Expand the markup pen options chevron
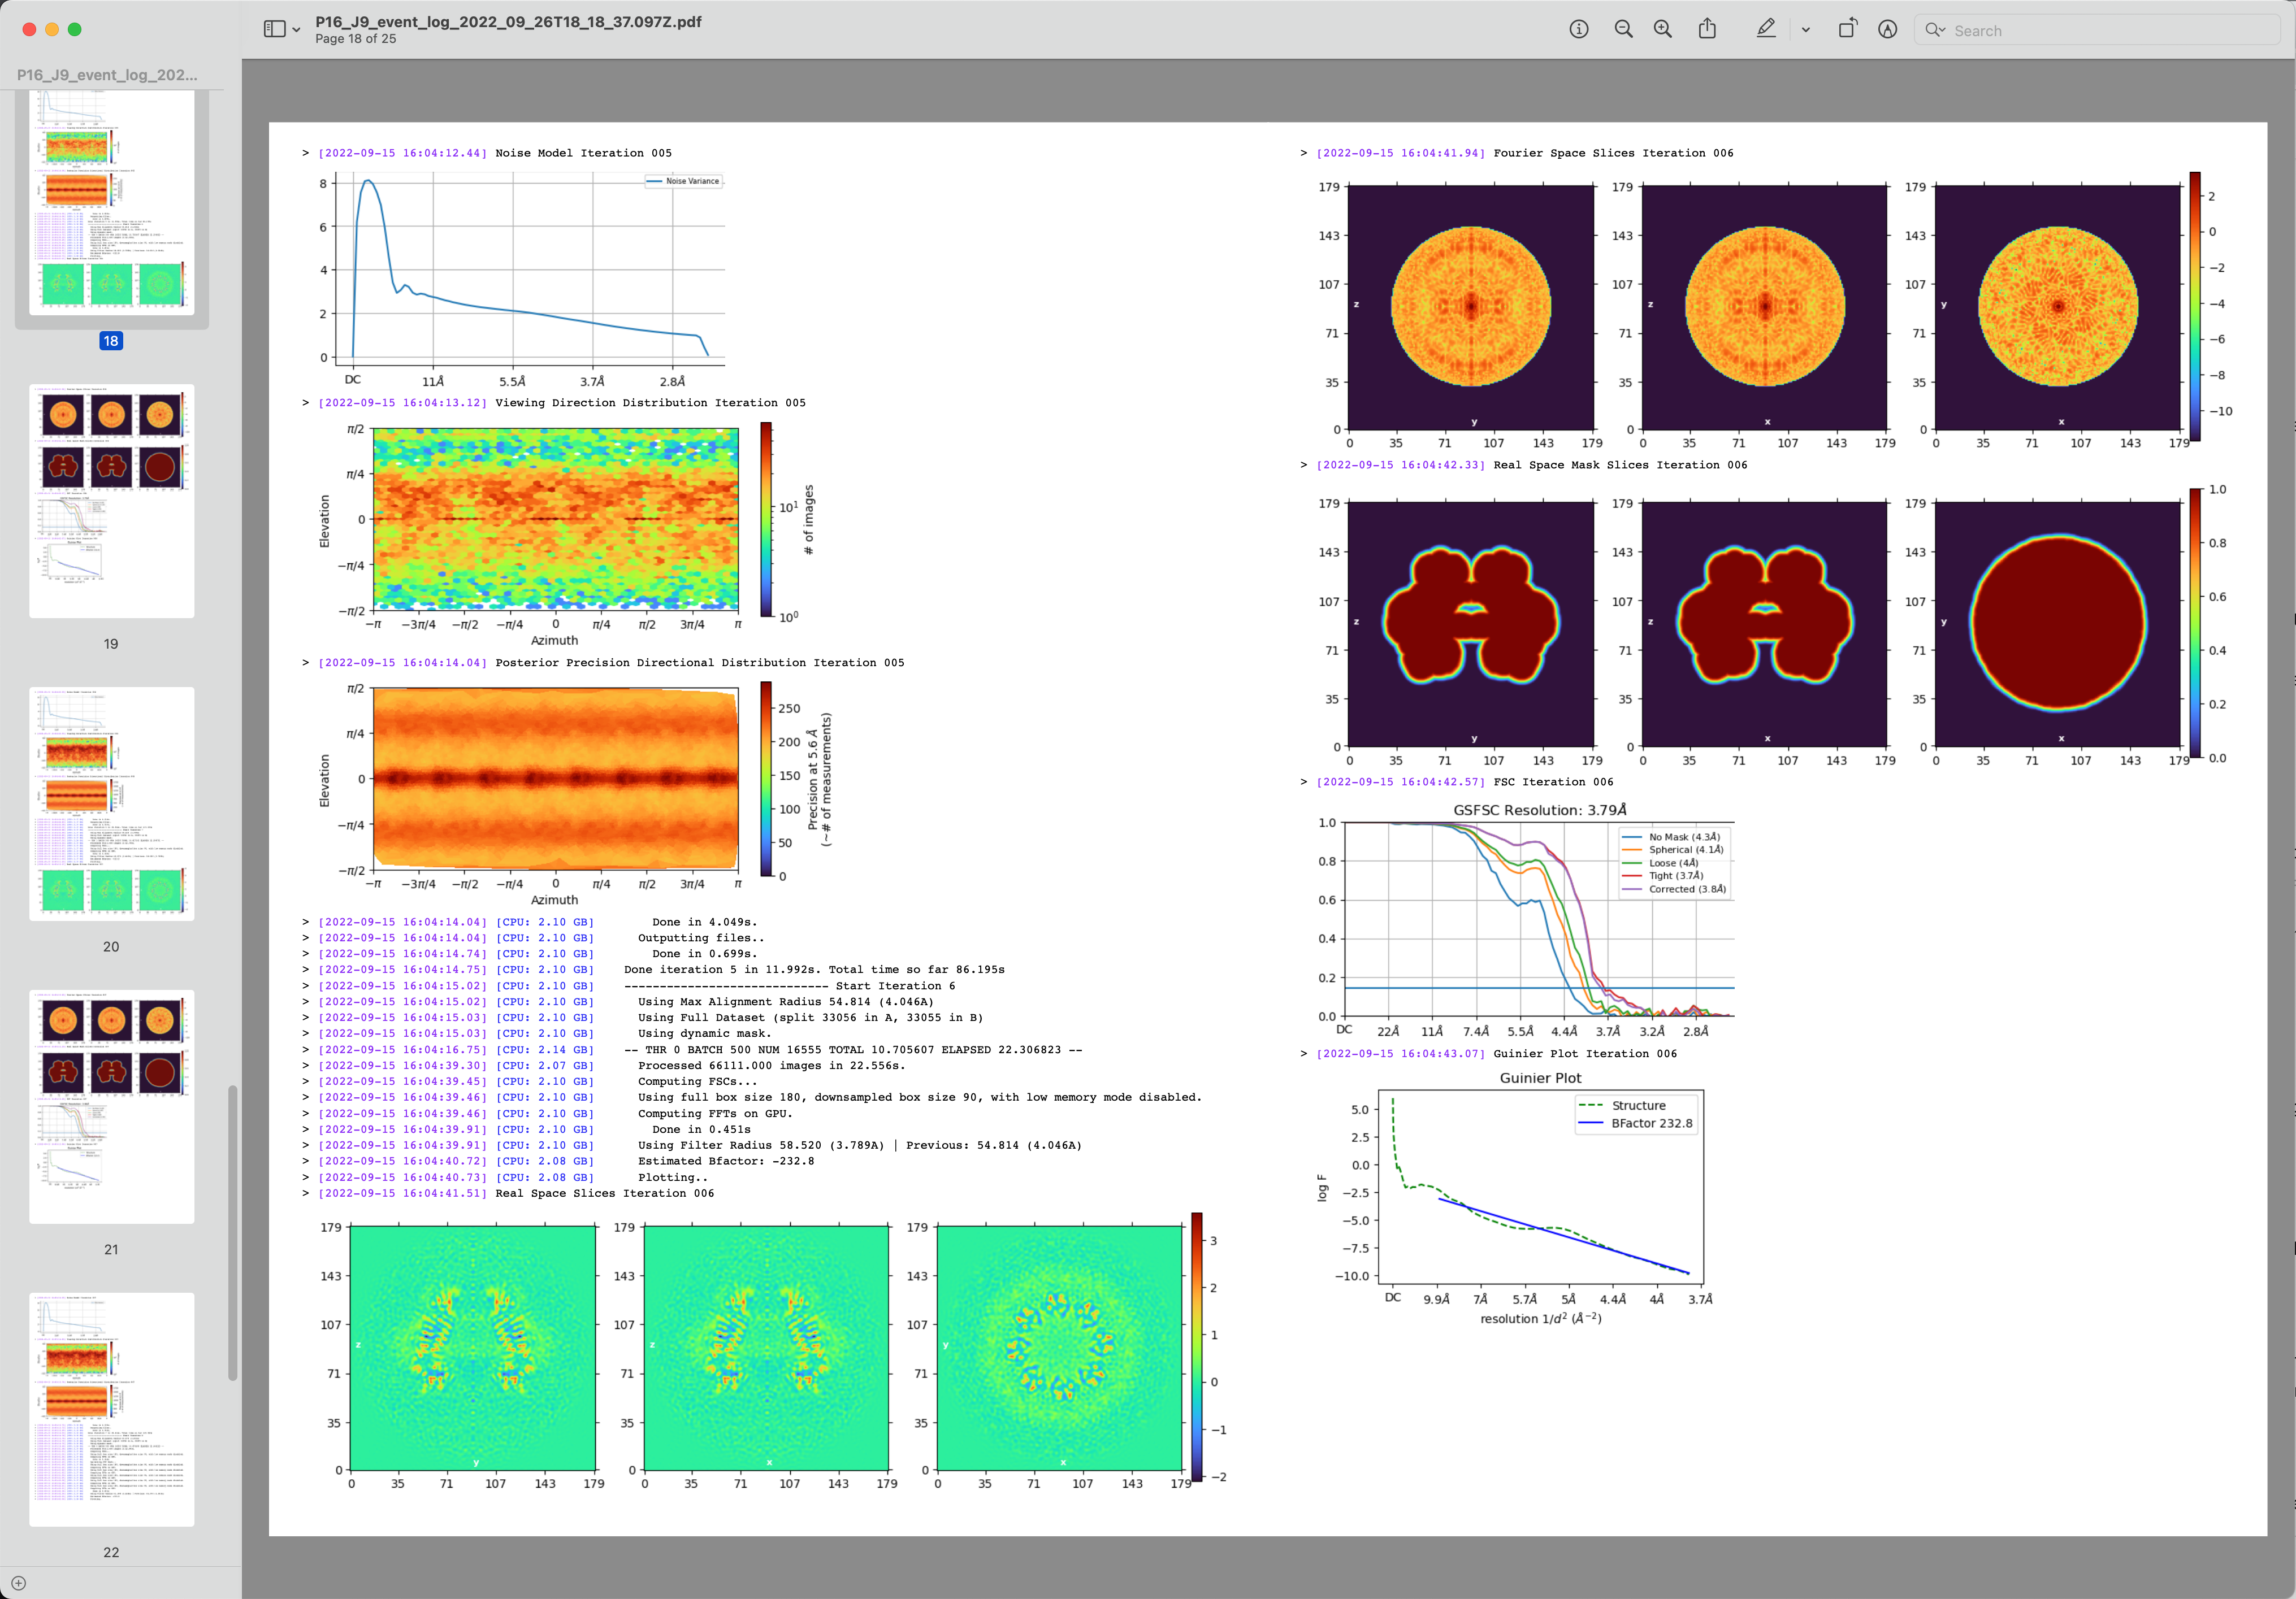Viewport: 2296px width, 1599px height. click(1805, 30)
